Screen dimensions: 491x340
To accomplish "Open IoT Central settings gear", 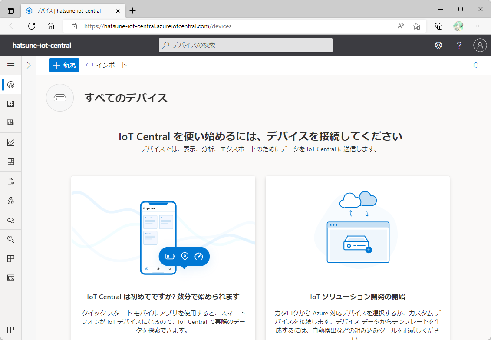I will coord(438,46).
